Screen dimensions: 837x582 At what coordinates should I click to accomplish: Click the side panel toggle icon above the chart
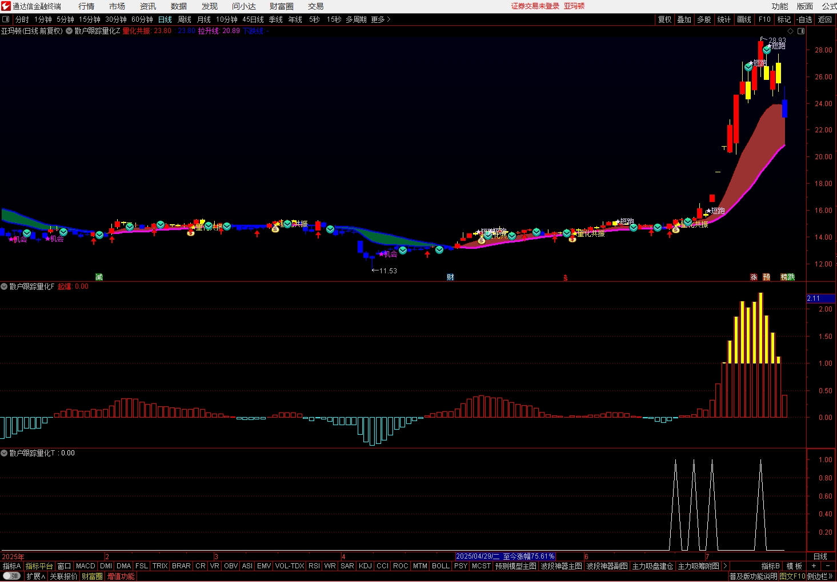[x=801, y=31]
